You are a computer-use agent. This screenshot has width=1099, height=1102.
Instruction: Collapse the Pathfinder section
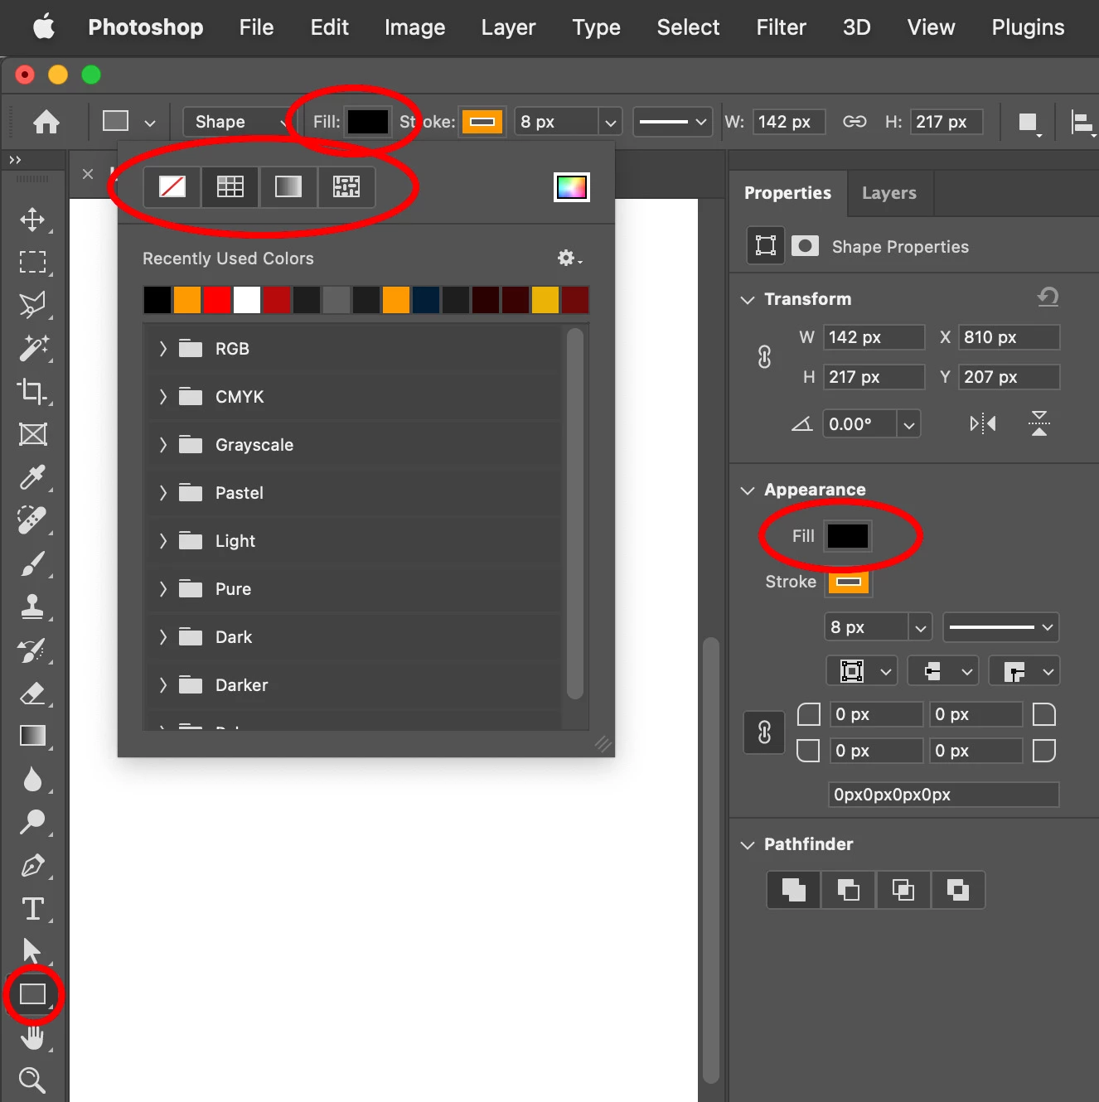pos(748,845)
